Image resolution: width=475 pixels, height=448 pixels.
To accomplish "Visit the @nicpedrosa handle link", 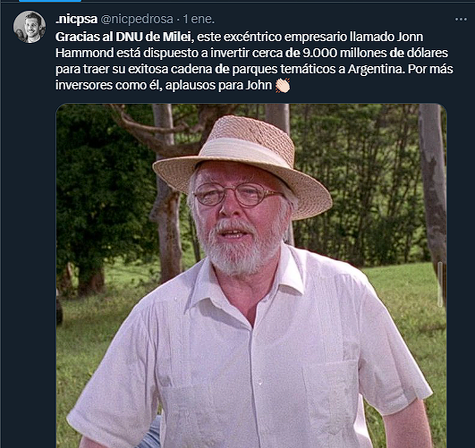I will pyautogui.click(x=137, y=19).
